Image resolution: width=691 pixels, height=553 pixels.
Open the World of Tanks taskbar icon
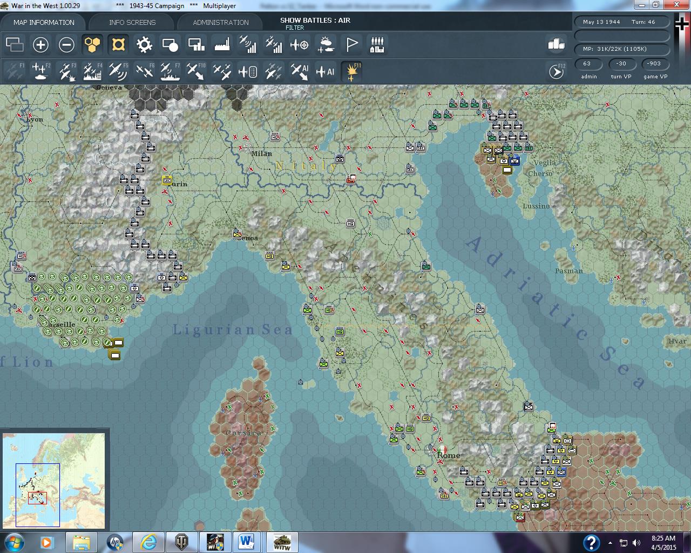click(x=181, y=542)
